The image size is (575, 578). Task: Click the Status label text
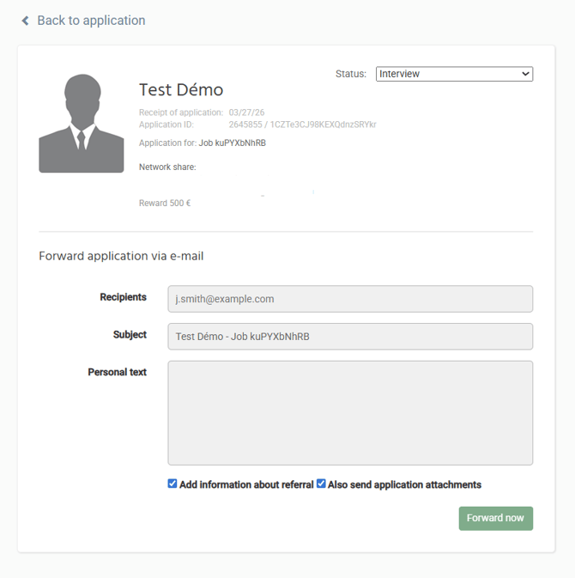[x=350, y=74]
